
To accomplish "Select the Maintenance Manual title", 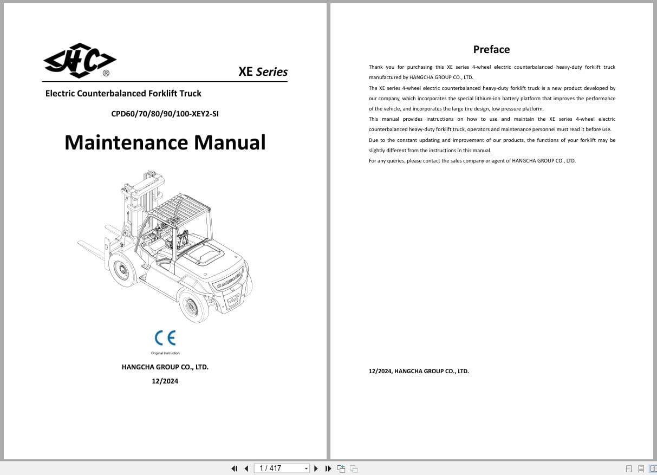I will tap(165, 142).
